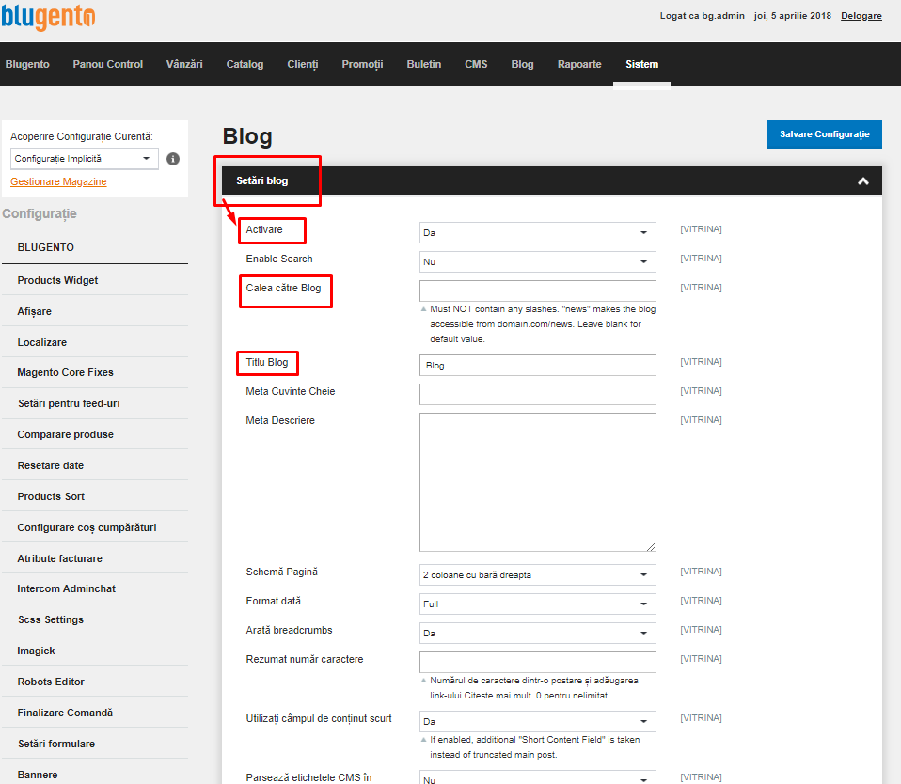Viewport: 901px width, 784px height.
Task: Click the Delogare link
Action: pyautogui.click(x=861, y=15)
